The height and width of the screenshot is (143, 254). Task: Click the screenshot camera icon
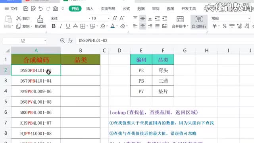click(55, 9)
